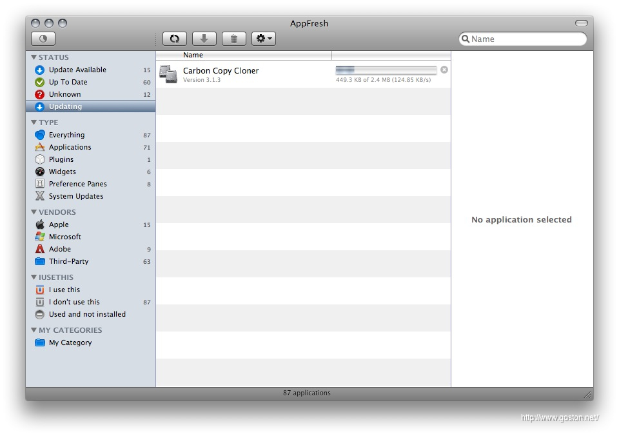Image resolution: width=619 pixels, height=436 pixels.
Task: Click the refresh applications toolbar button
Action: pos(174,39)
